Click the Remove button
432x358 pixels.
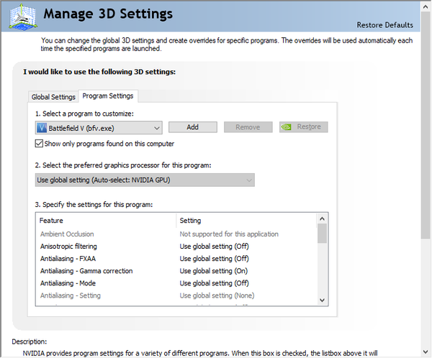coord(248,127)
